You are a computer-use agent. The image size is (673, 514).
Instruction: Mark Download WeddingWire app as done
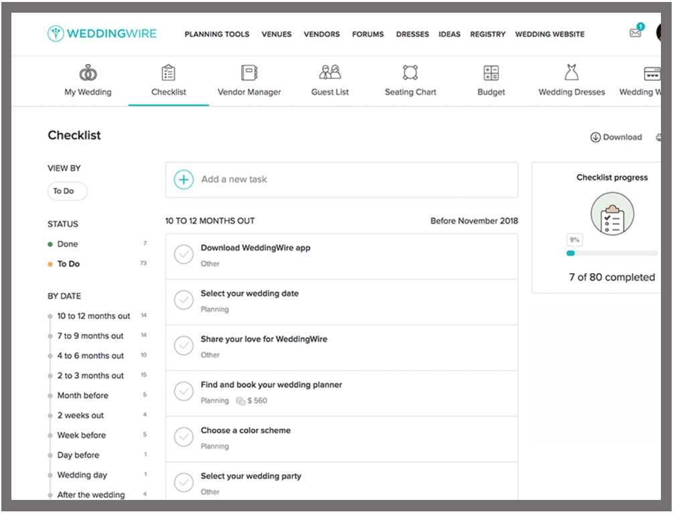(183, 254)
